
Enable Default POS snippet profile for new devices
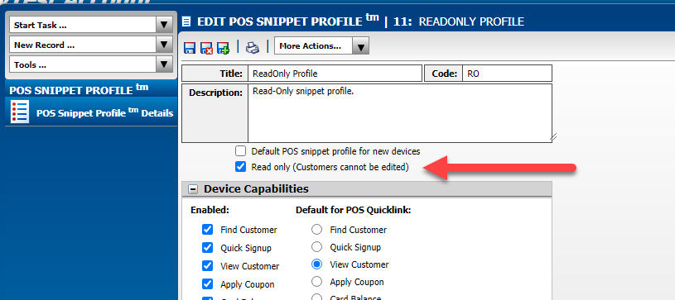(x=241, y=151)
